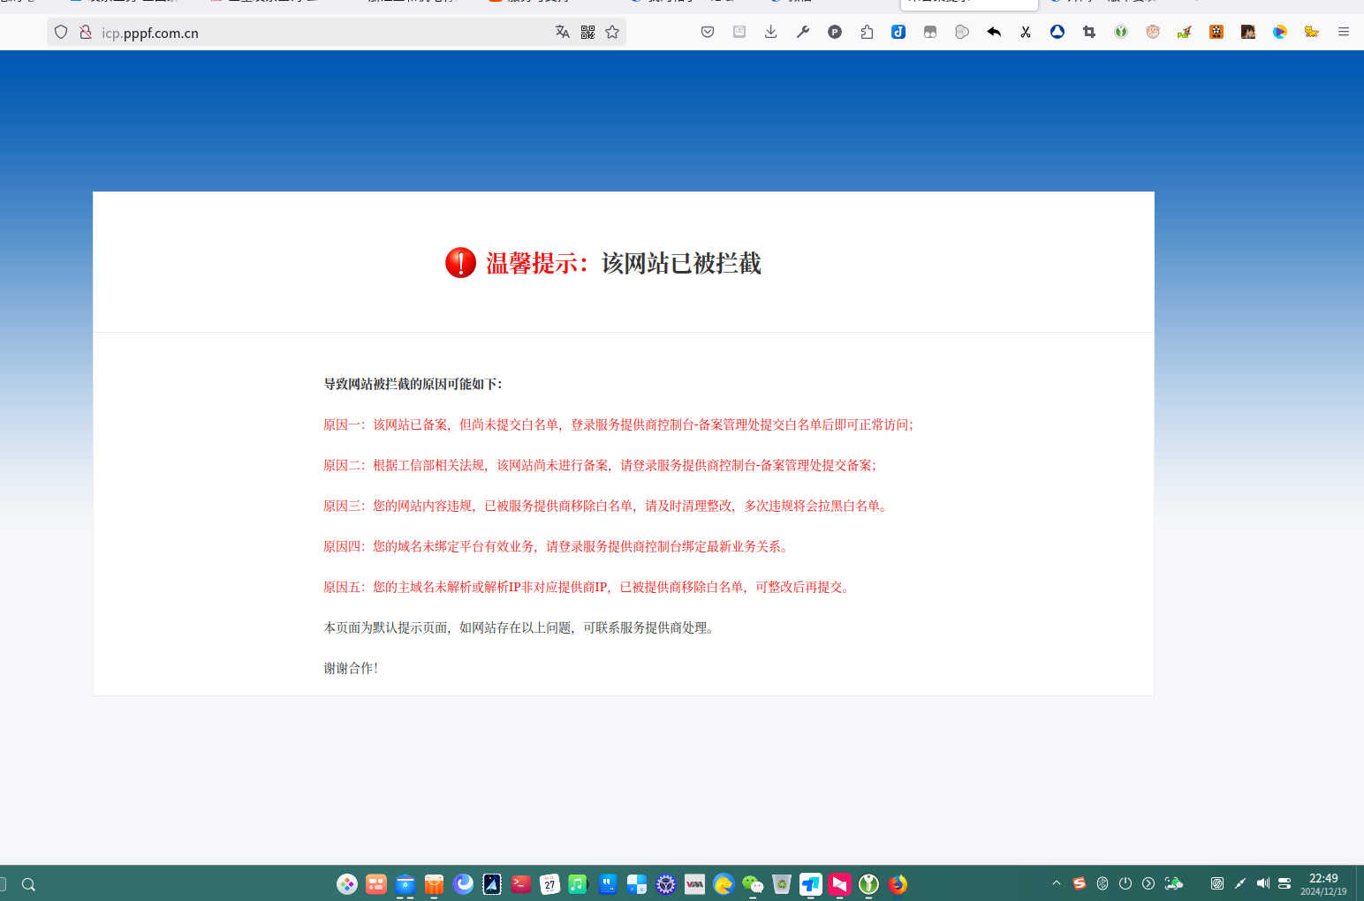The width and height of the screenshot is (1364, 901).
Task: Open site security info via crossed-out padlock
Action: 86,32
